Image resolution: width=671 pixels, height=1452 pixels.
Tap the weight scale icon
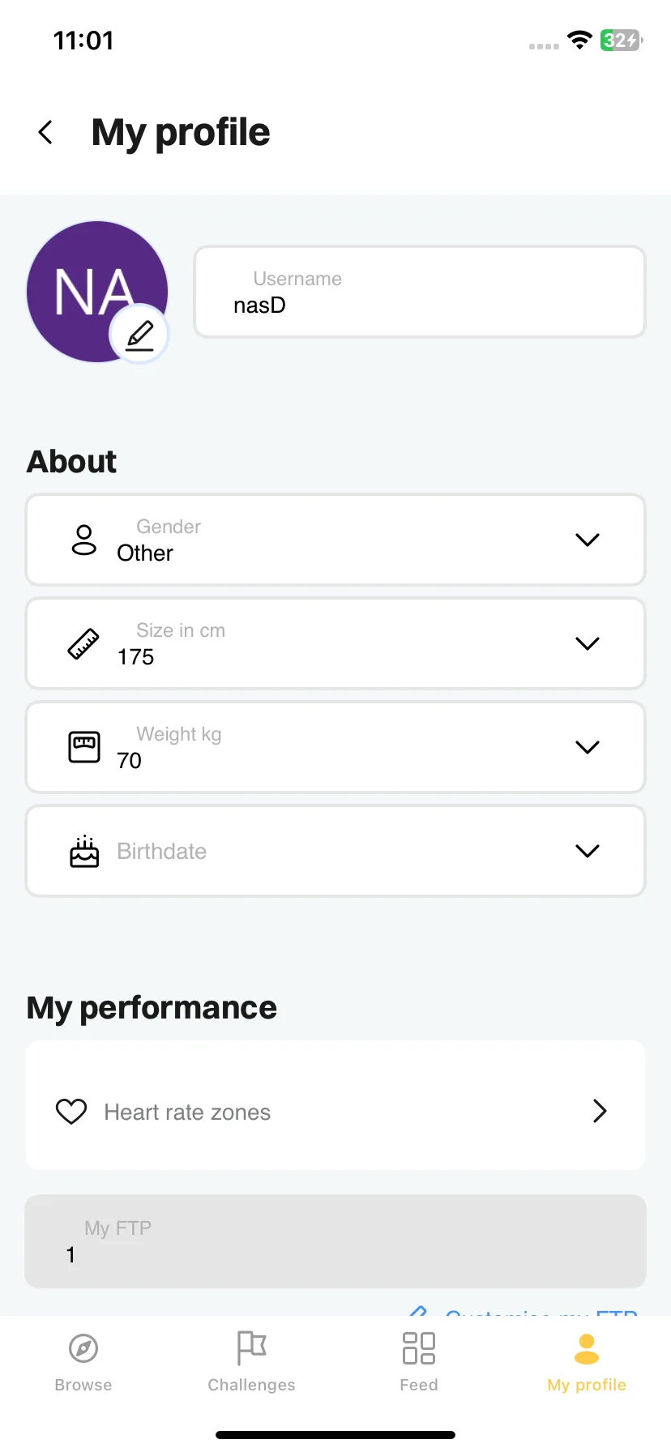click(x=84, y=747)
